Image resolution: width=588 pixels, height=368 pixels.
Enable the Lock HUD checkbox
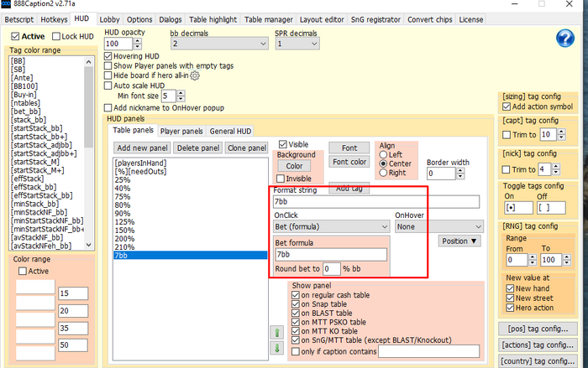(57, 37)
